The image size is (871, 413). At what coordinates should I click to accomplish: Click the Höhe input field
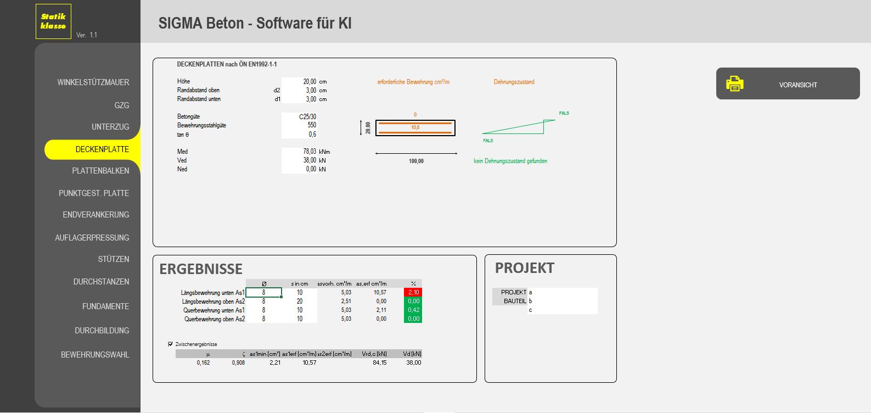299,81
